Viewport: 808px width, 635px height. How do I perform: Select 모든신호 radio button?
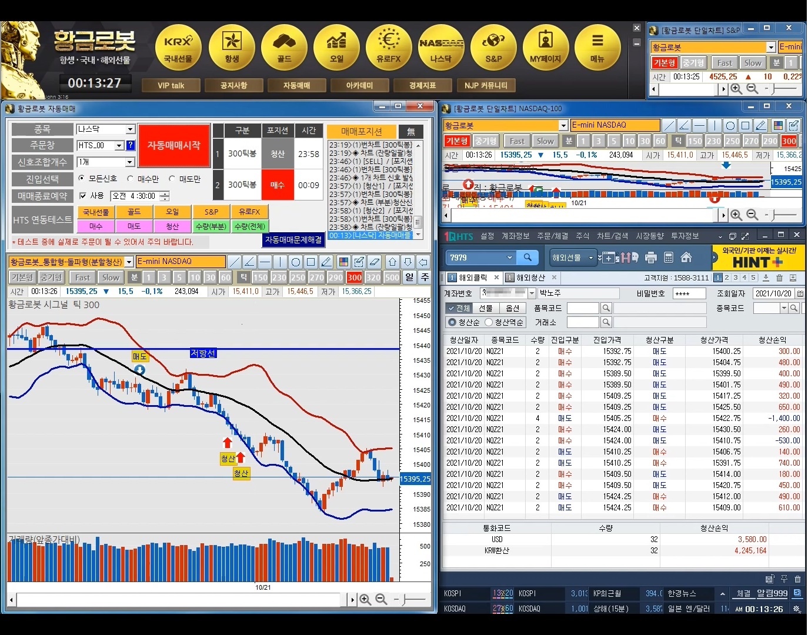pyautogui.click(x=82, y=178)
